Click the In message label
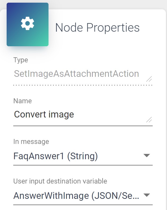Image resolution: width=167 pixels, height=210 pixels. [x=31, y=142]
